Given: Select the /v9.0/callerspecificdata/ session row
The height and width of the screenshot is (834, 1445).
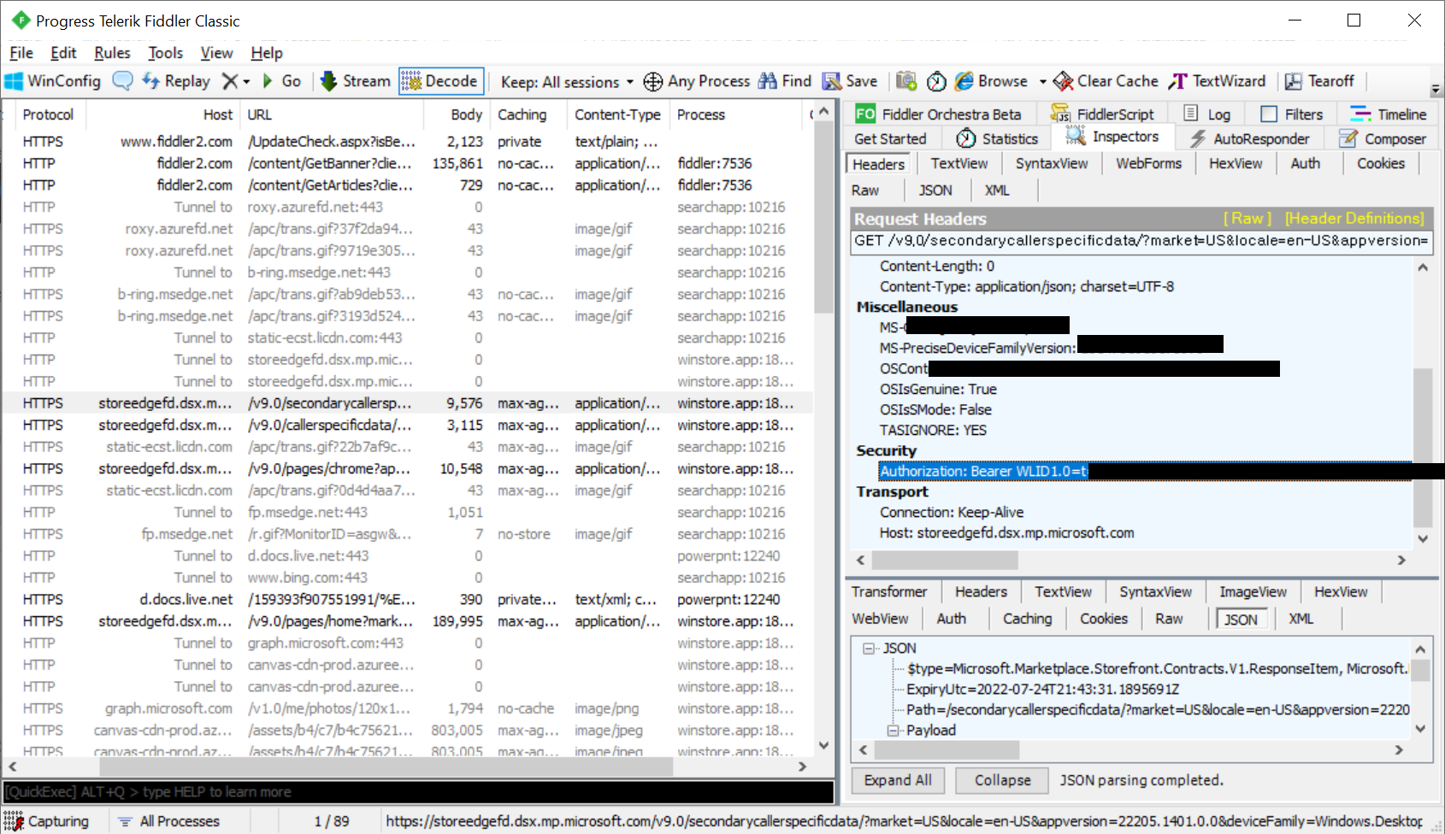Looking at the screenshot, I should tap(409, 425).
